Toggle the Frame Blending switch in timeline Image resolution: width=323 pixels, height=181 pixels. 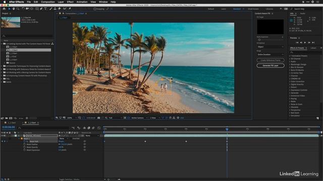(x=89, y=128)
